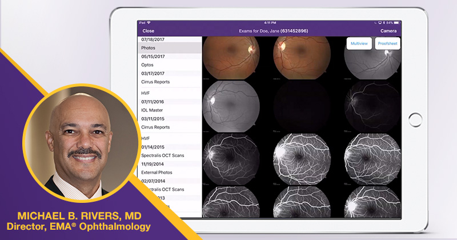Tap the Close button in purple header
This screenshot has height=240, width=457.
[148, 31]
